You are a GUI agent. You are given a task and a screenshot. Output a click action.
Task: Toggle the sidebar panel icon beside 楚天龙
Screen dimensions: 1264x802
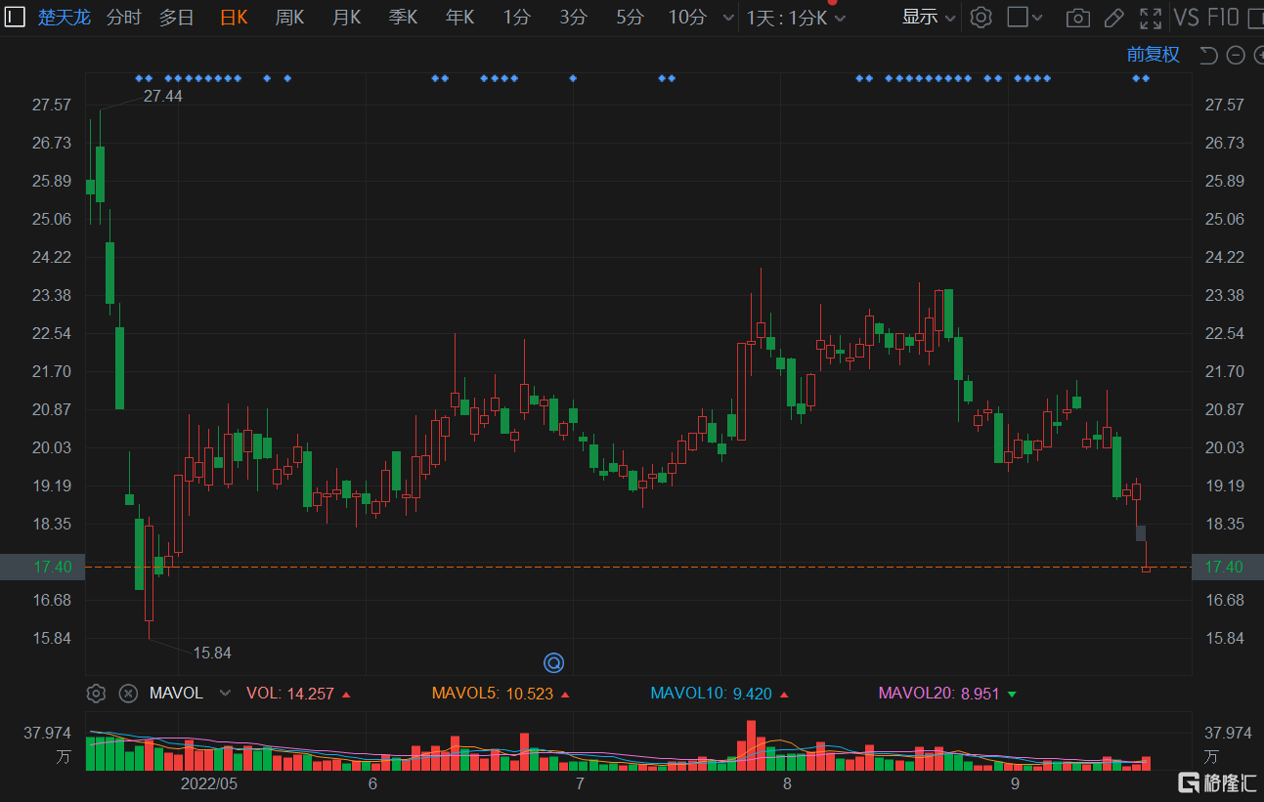tap(15, 17)
